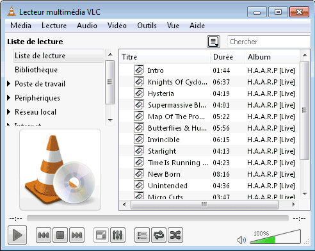
Task: Select the track Knights Of Cydo...
Action: coord(177,82)
